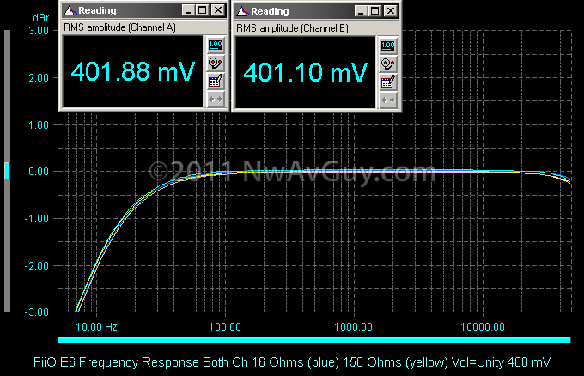This screenshot has height=376, width=584.
Task: Click the FiiO E6 Frequency Response graph title
Action: pyautogui.click(x=292, y=362)
